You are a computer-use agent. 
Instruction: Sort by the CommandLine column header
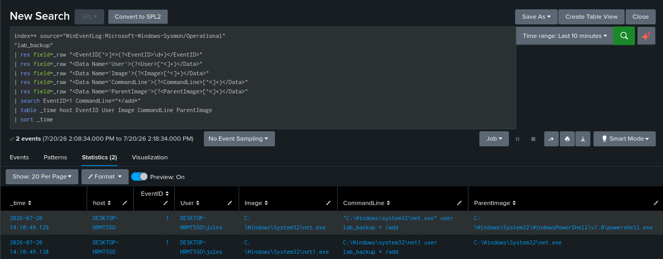coord(367,203)
